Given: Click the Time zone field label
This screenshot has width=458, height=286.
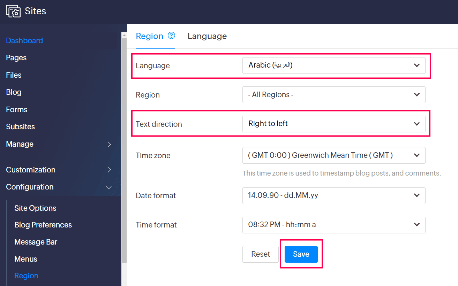Looking at the screenshot, I should click(x=153, y=156).
